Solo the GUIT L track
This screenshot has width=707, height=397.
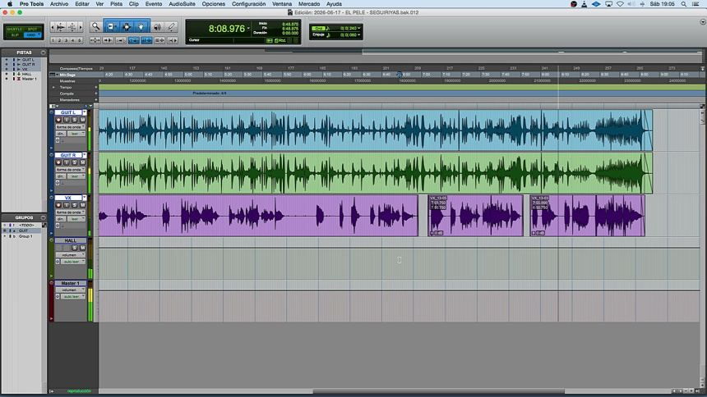pyautogui.click(x=74, y=120)
